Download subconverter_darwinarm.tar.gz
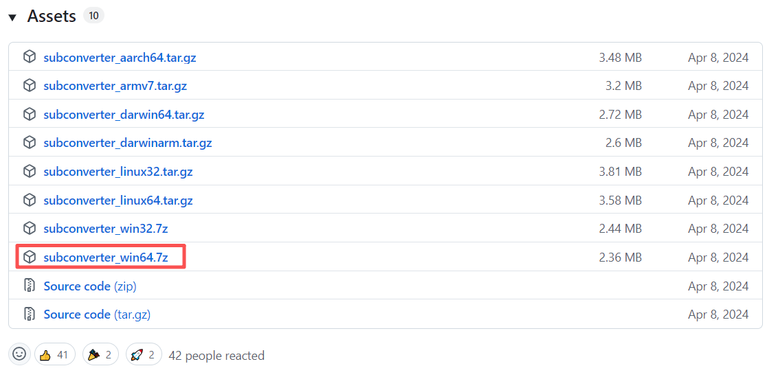The height and width of the screenshot is (377, 767). 128,143
